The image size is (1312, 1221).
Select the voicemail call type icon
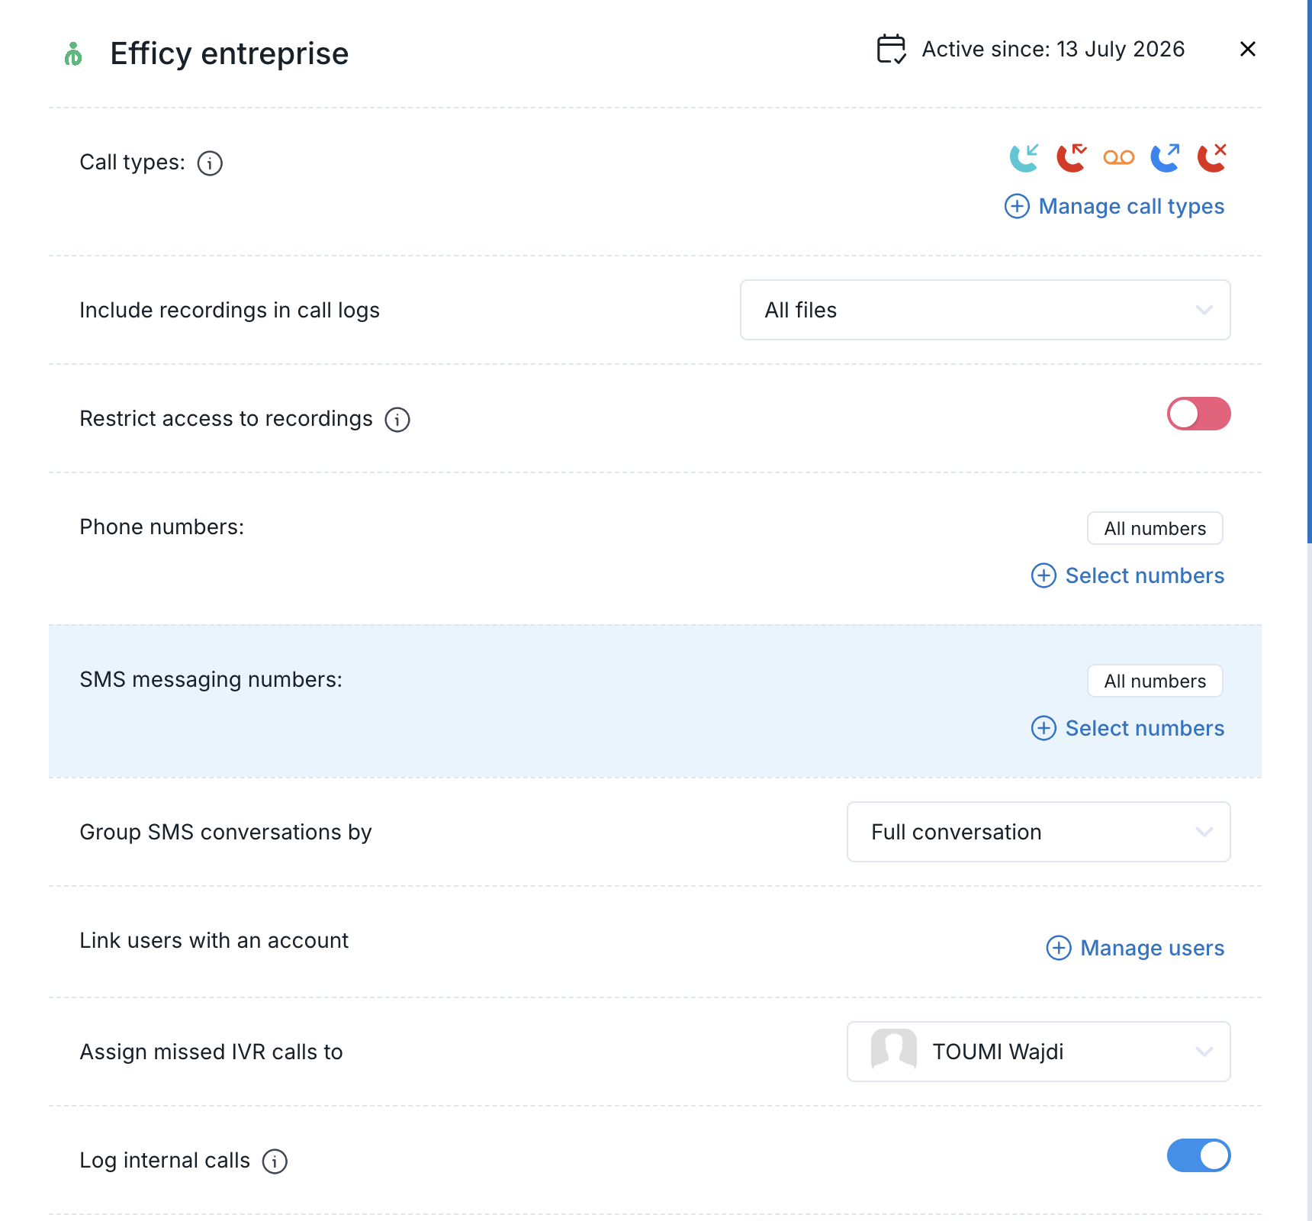1118,158
